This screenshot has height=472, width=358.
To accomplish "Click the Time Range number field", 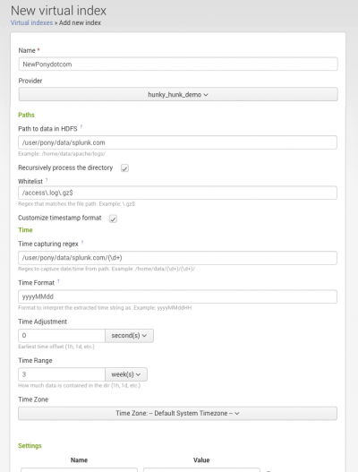I will click(x=62, y=374).
